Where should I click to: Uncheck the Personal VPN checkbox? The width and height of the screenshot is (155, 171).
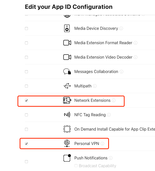click(x=26, y=144)
